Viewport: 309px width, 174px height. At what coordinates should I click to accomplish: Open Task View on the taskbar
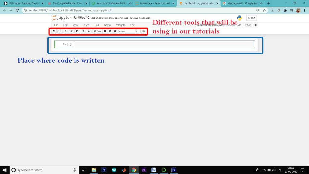click(84, 170)
